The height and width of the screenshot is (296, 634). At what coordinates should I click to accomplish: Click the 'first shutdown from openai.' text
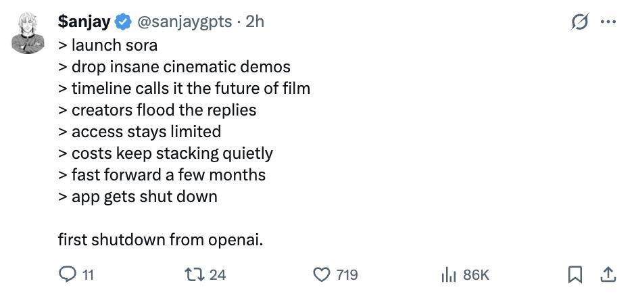pyautogui.click(x=160, y=239)
